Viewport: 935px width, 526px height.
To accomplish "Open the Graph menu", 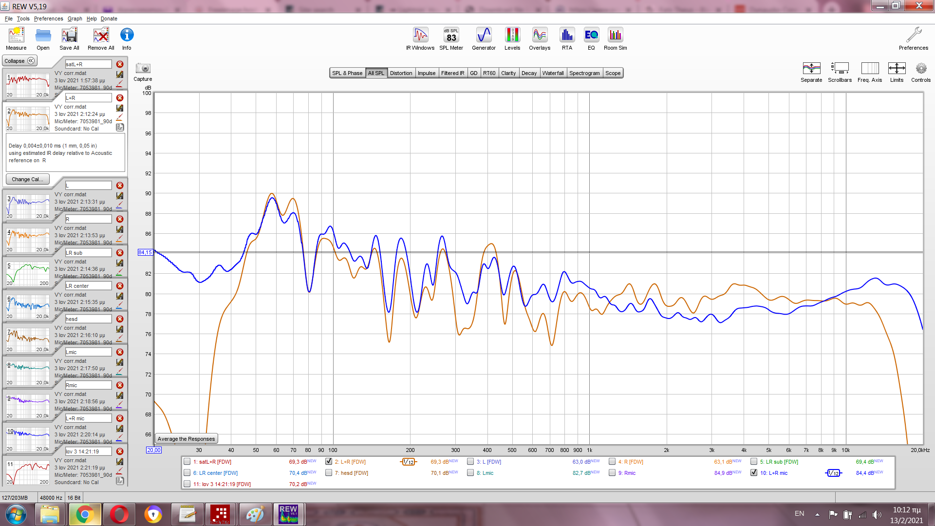I will point(75,19).
